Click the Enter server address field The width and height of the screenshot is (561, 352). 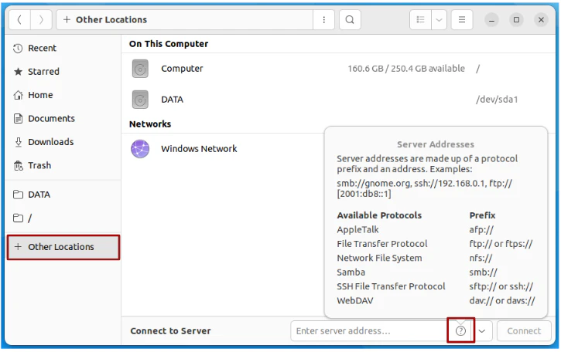pos(369,331)
